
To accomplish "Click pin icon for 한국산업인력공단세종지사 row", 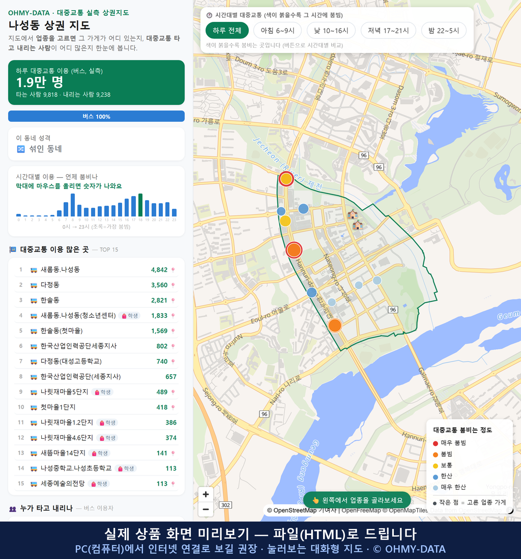I will tap(173, 346).
